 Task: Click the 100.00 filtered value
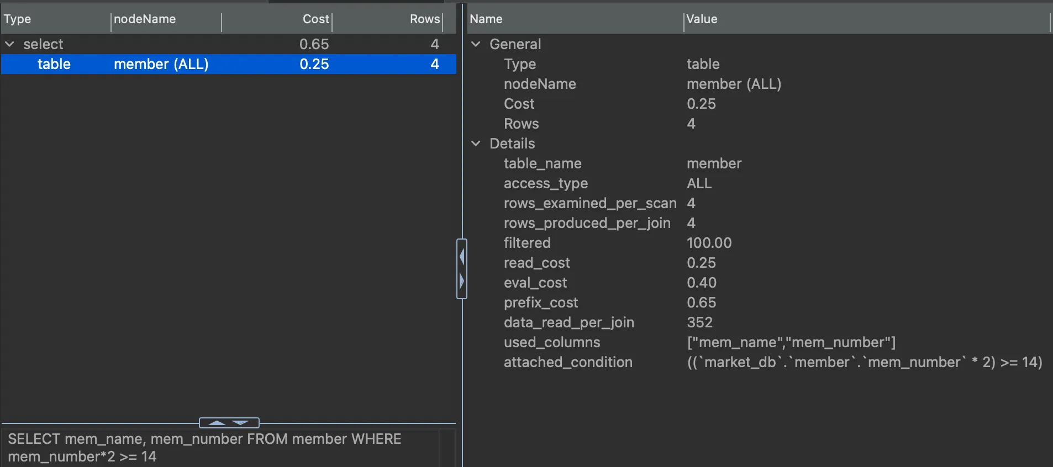709,243
